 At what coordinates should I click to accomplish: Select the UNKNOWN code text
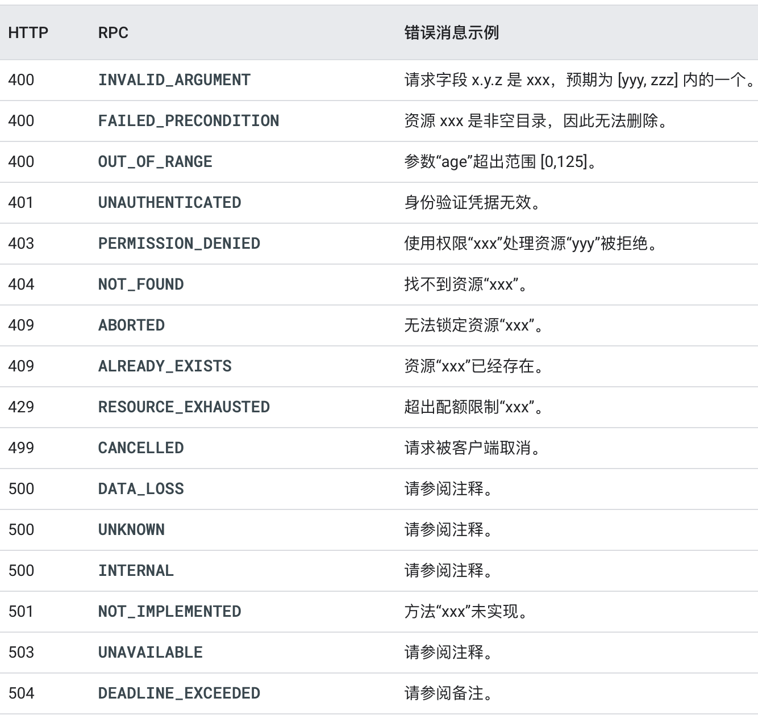tap(131, 530)
